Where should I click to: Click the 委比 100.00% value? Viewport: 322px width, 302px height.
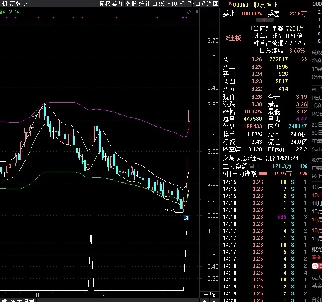[x=252, y=14]
